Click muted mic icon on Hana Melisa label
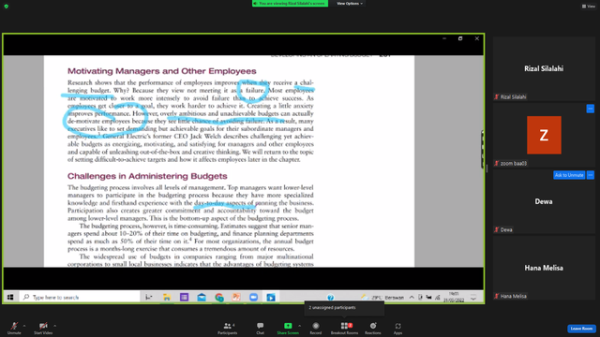This screenshot has width=600, height=337. point(497,296)
